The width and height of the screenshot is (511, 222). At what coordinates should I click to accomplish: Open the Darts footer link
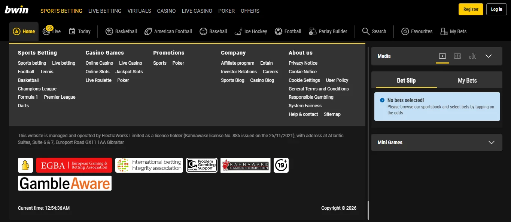click(x=23, y=106)
